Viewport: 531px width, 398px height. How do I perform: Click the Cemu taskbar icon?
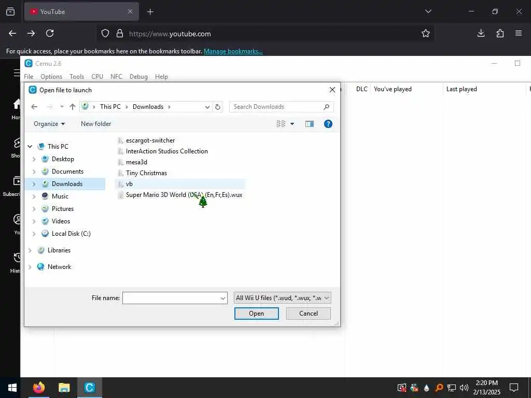(x=89, y=388)
